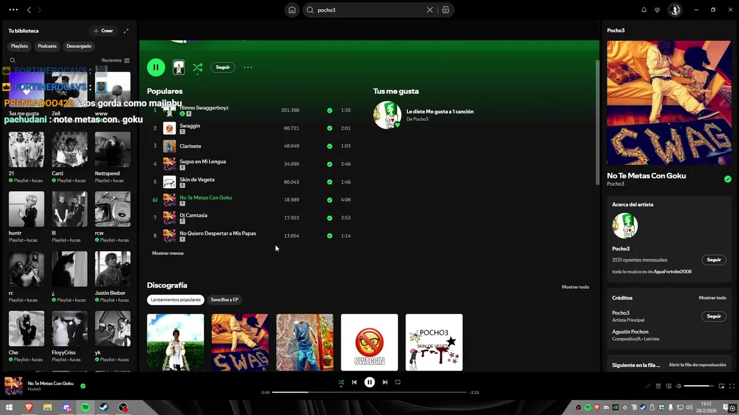Open the Browse icon beside the search bar
The width and height of the screenshot is (739, 415).
[446, 10]
